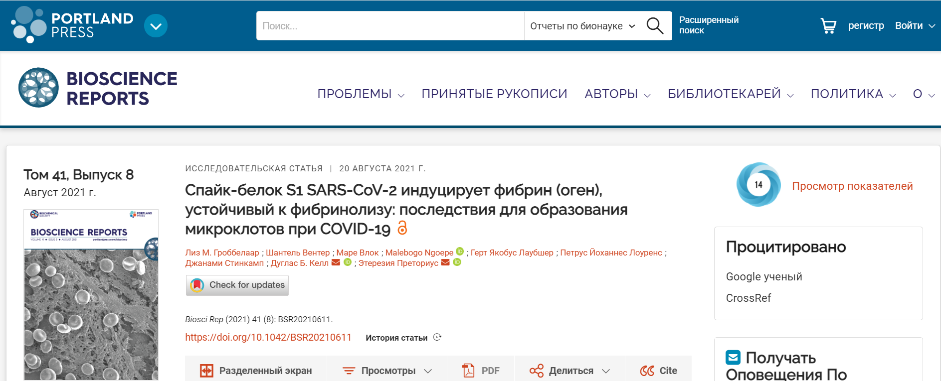Click the open access lock icon
The width and height of the screenshot is (941, 381).
point(402,228)
